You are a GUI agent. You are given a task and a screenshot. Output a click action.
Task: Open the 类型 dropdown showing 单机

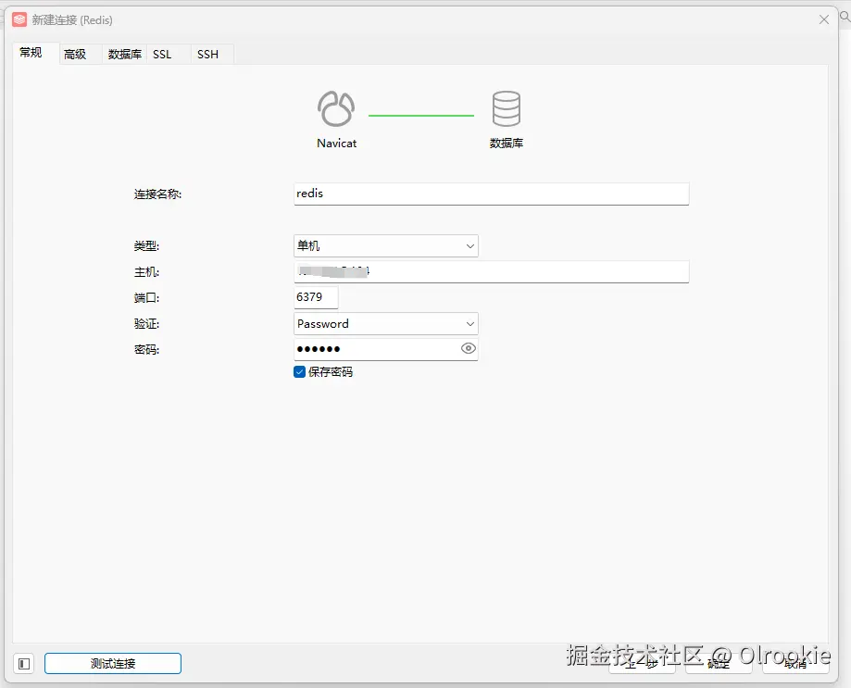(386, 245)
